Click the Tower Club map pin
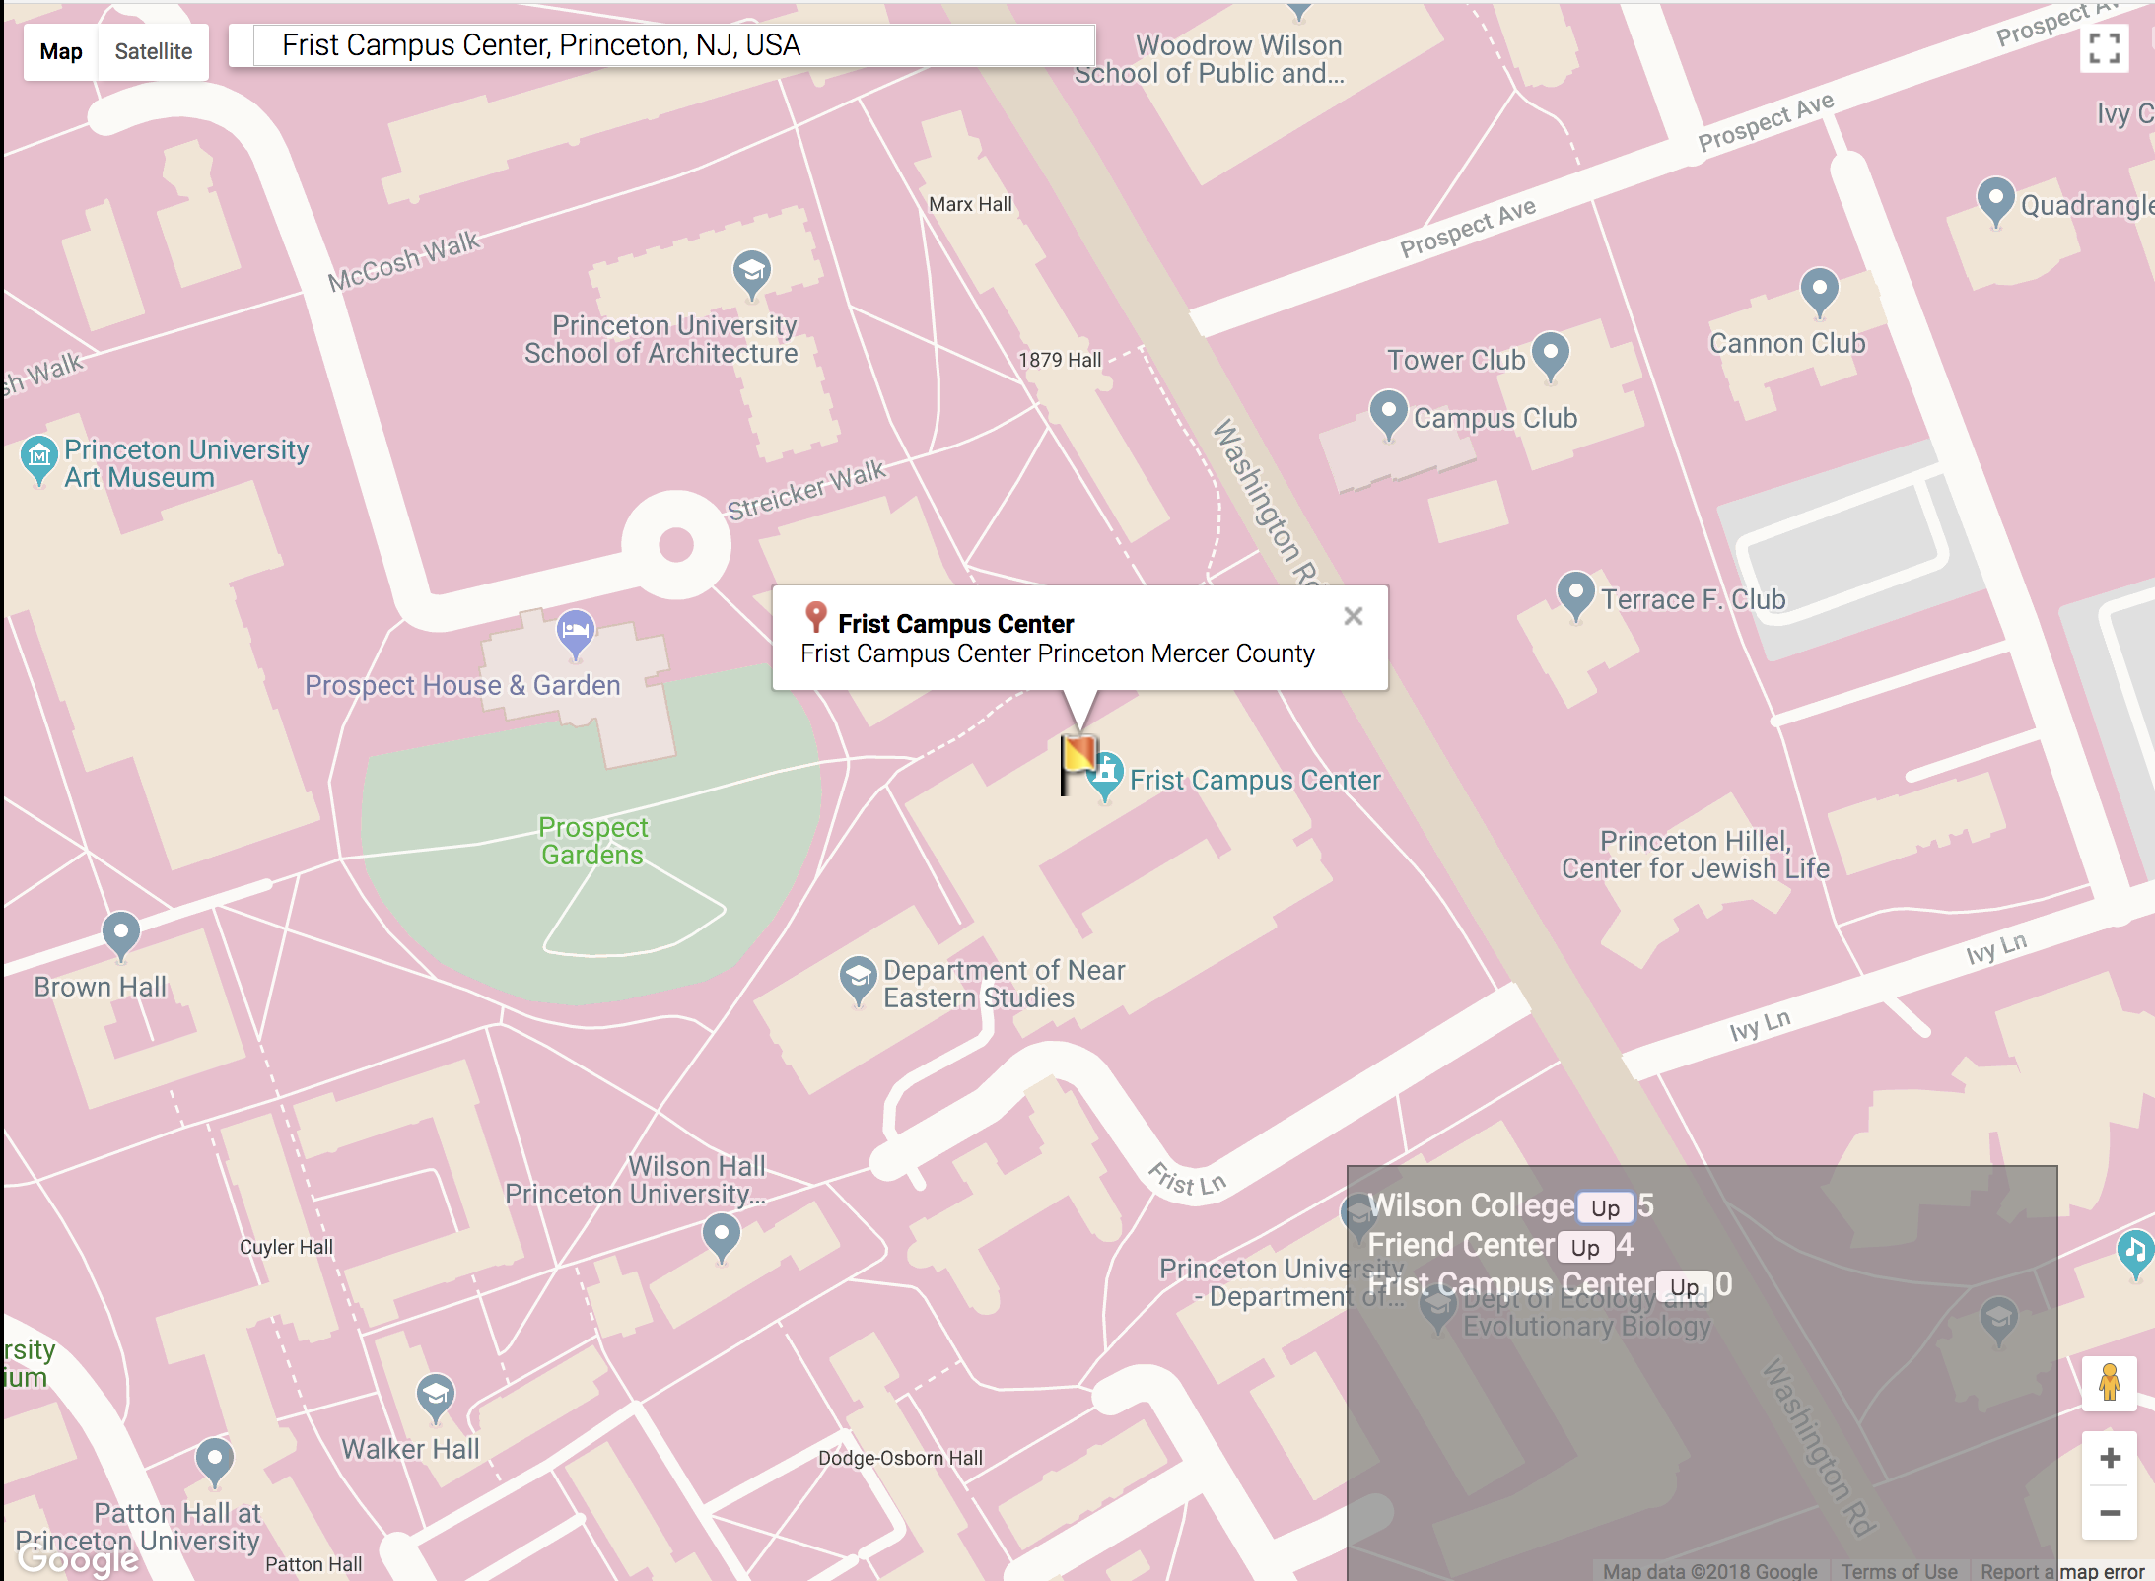Screen dimensions: 2155x1581 (x=1550, y=353)
